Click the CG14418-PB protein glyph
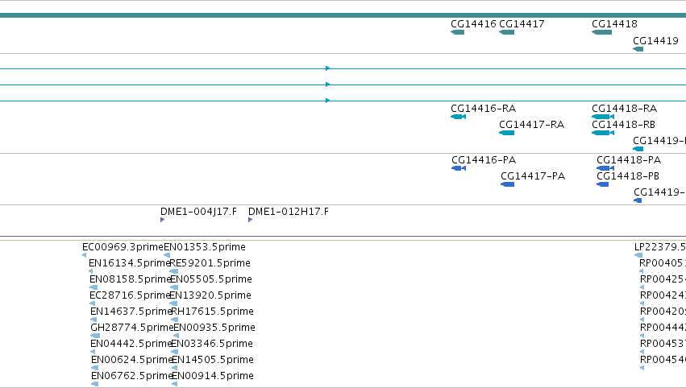686x388 pixels. point(602,184)
